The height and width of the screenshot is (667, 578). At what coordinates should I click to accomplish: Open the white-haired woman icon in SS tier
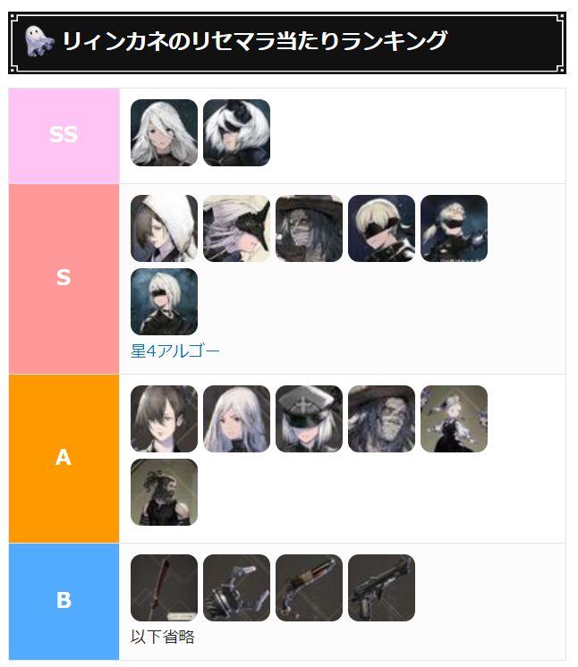coord(164,132)
